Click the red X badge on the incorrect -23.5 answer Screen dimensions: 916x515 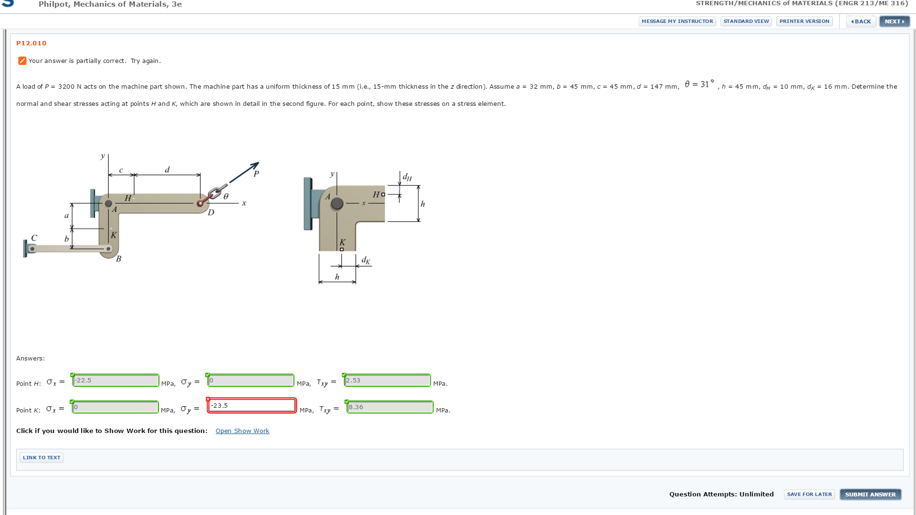pyautogui.click(x=208, y=399)
